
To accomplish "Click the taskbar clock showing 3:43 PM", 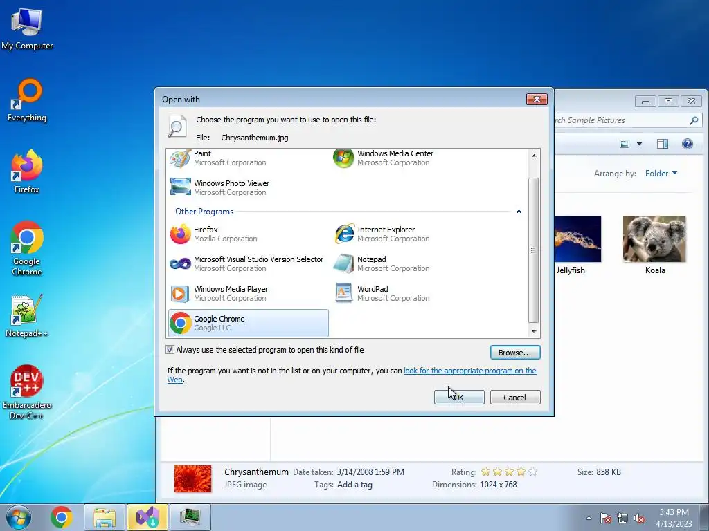I will [674, 518].
